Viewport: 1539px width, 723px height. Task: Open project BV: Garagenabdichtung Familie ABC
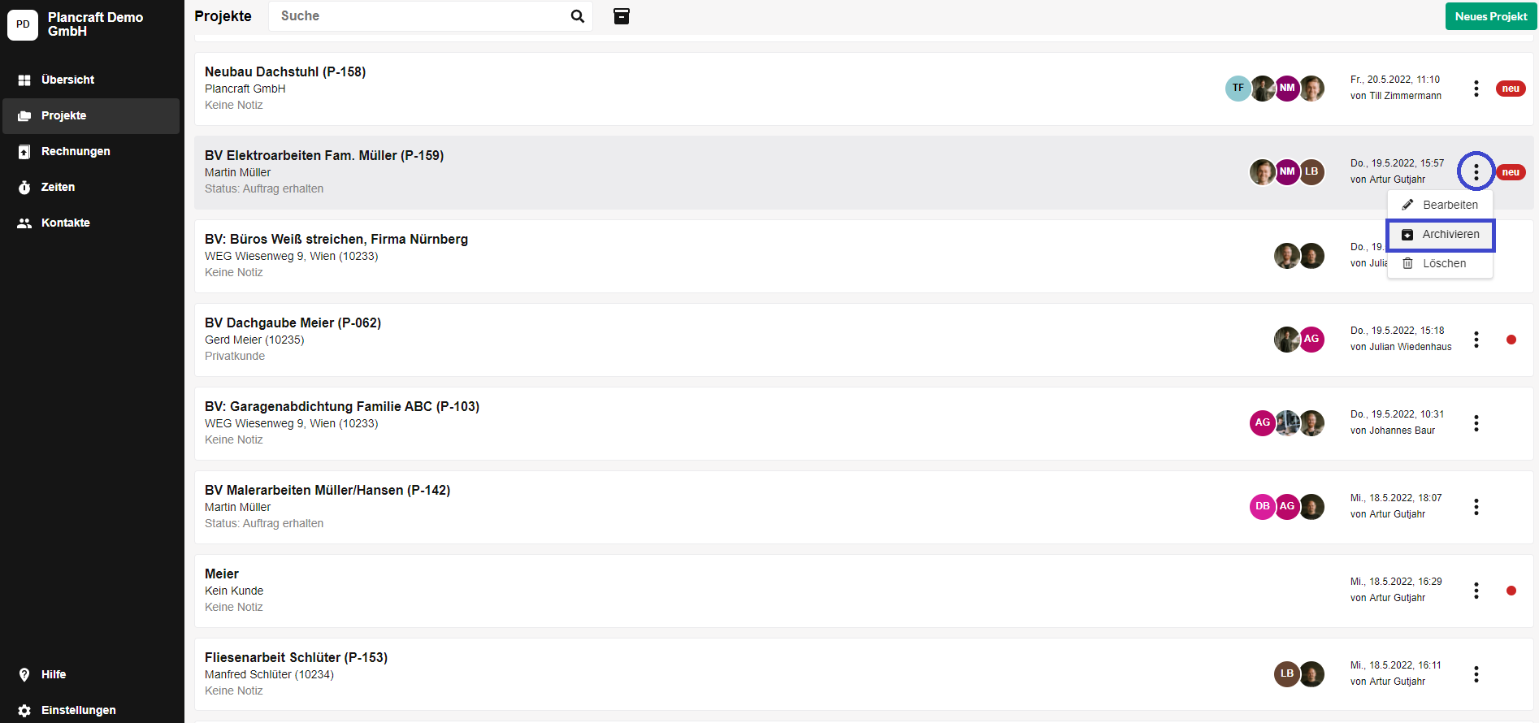(x=342, y=406)
